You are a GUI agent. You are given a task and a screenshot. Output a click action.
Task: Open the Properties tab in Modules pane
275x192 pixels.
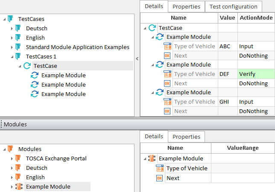[x=186, y=137]
